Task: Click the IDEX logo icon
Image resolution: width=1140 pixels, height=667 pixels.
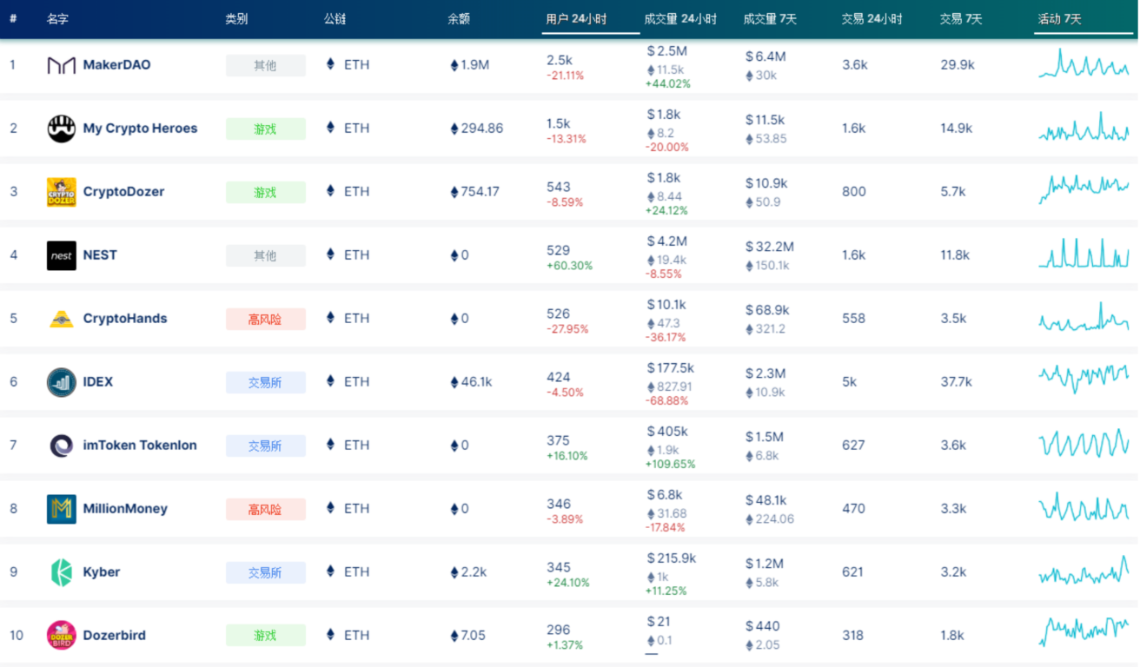Action: (62, 382)
